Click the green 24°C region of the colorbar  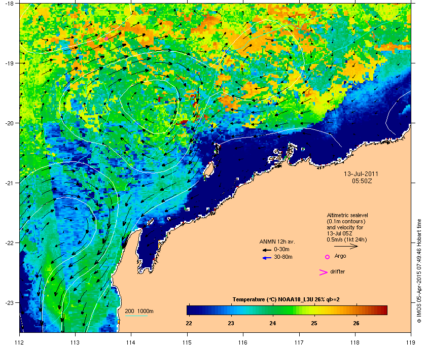point(273,310)
